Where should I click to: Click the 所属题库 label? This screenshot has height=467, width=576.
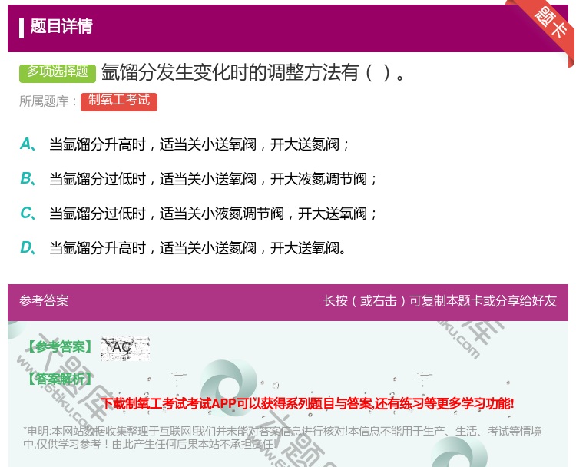click(48, 101)
